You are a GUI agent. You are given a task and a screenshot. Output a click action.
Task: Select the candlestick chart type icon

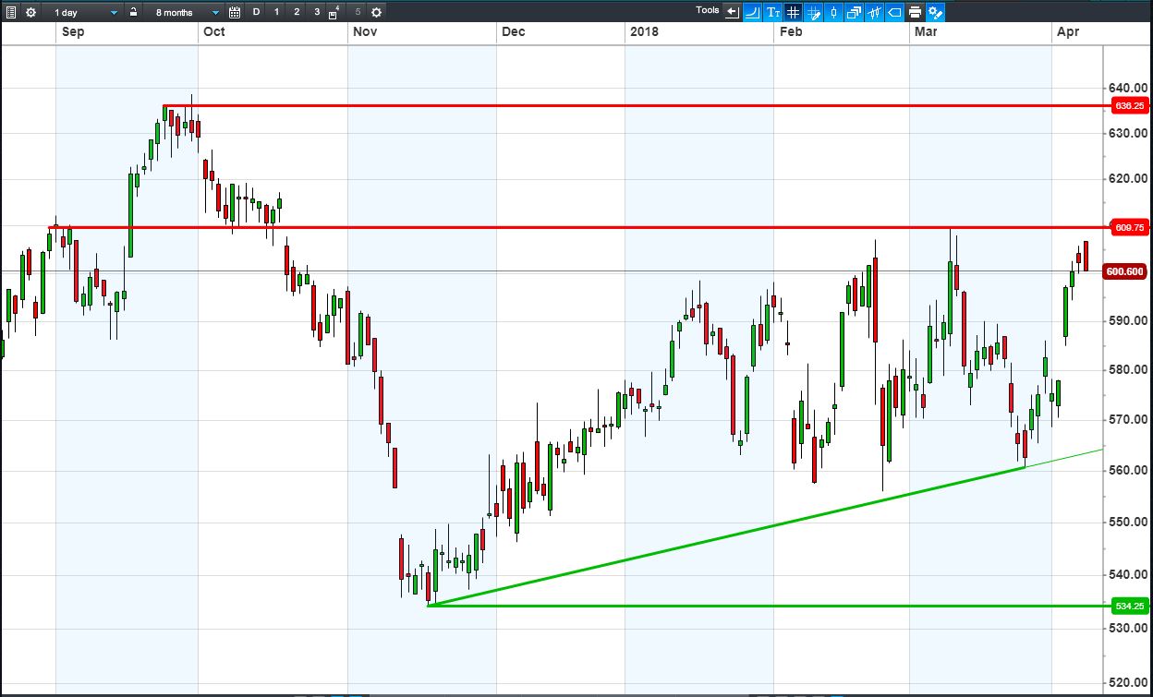click(833, 12)
